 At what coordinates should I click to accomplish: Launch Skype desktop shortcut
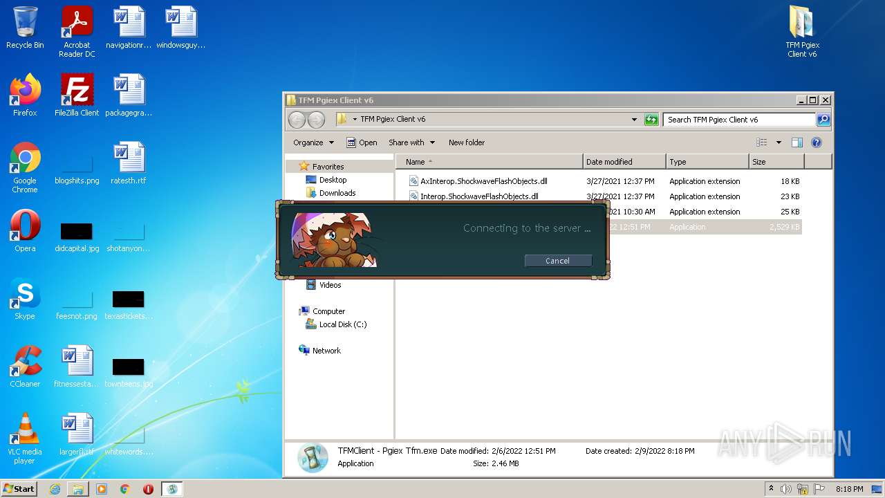[x=25, y=299]
